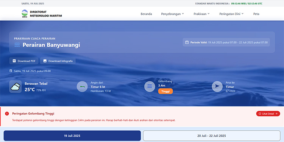Open the Peta menu item
Image resolution: width=284 pixels, height=142 pixels.
[256, 14]
